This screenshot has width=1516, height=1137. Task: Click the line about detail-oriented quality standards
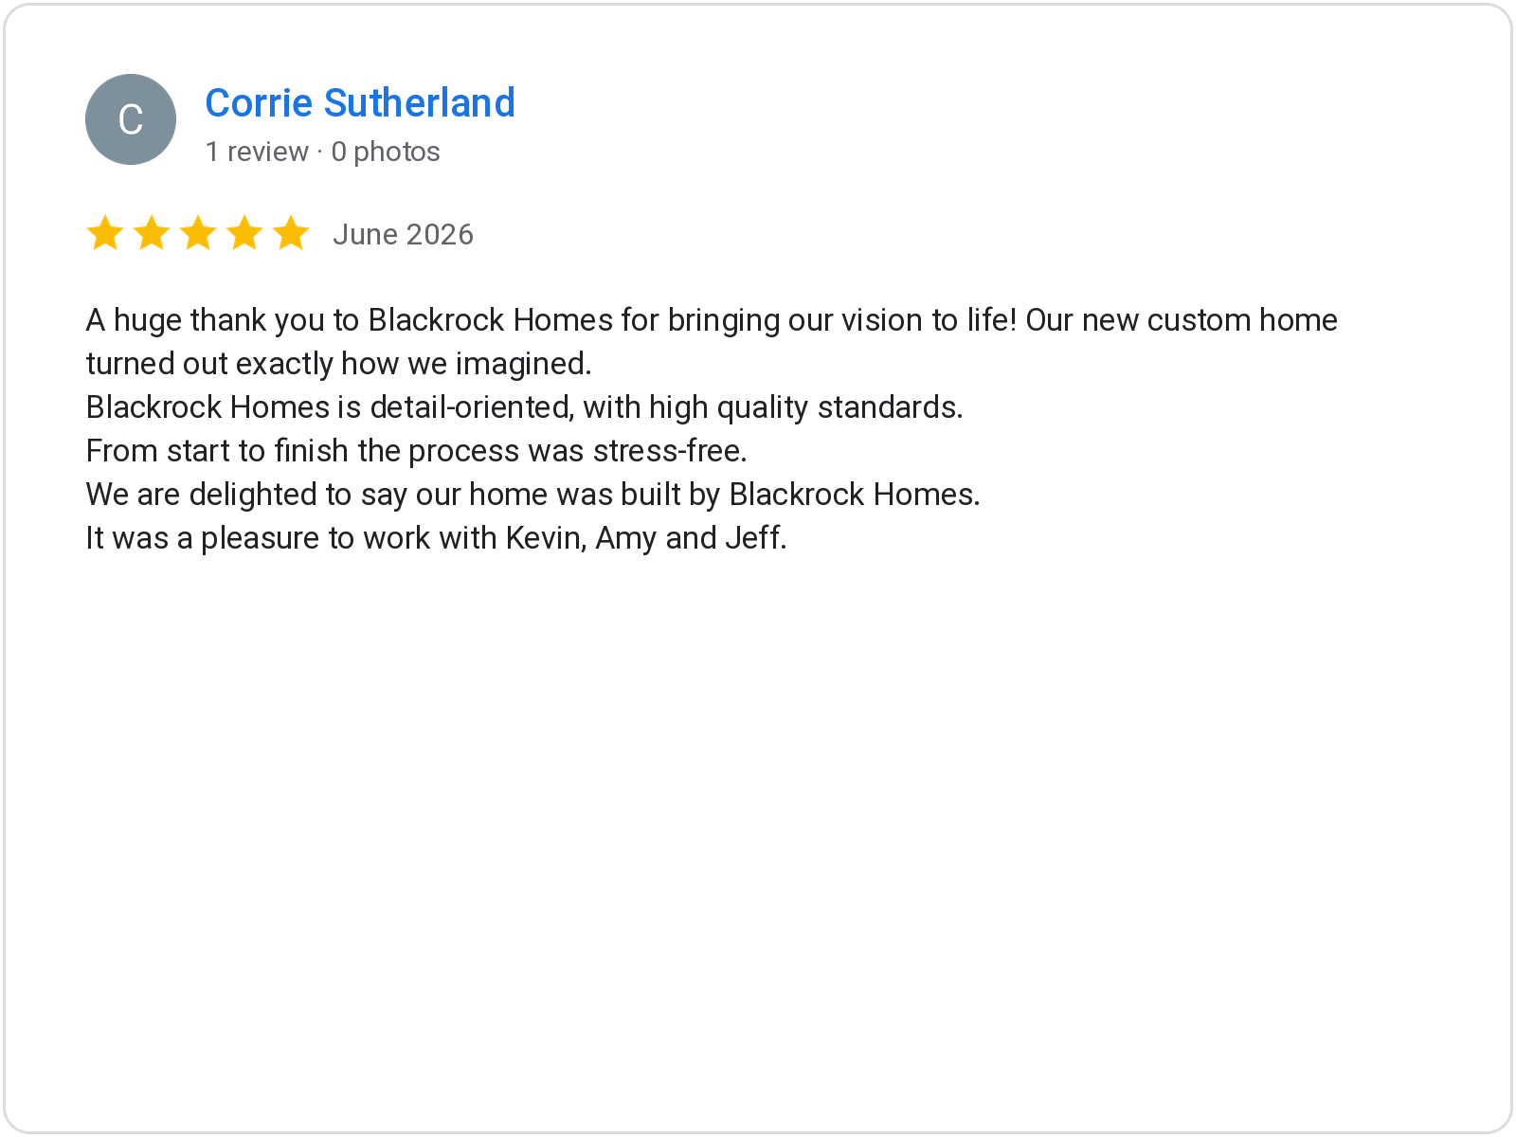pos(524,407)
